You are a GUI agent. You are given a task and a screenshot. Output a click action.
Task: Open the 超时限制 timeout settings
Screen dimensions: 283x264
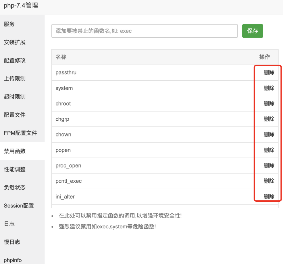(14, 97)
